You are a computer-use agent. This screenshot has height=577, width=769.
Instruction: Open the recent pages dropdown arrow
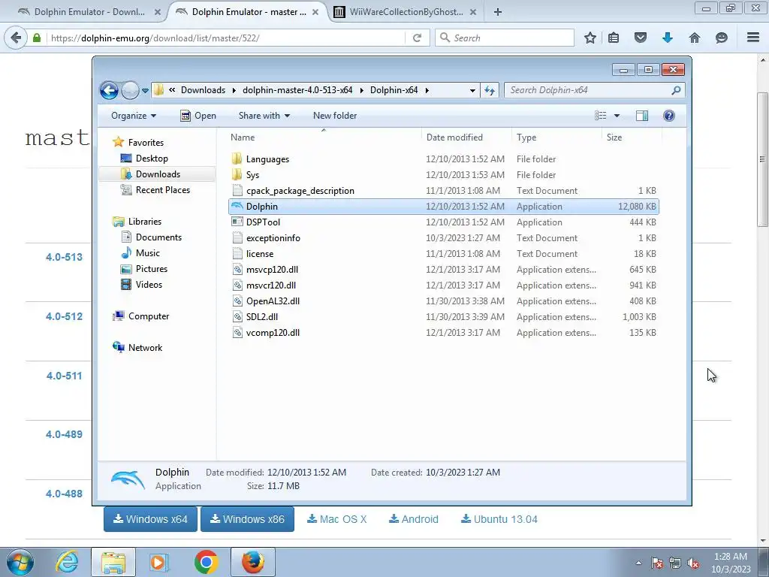point(145,90)
